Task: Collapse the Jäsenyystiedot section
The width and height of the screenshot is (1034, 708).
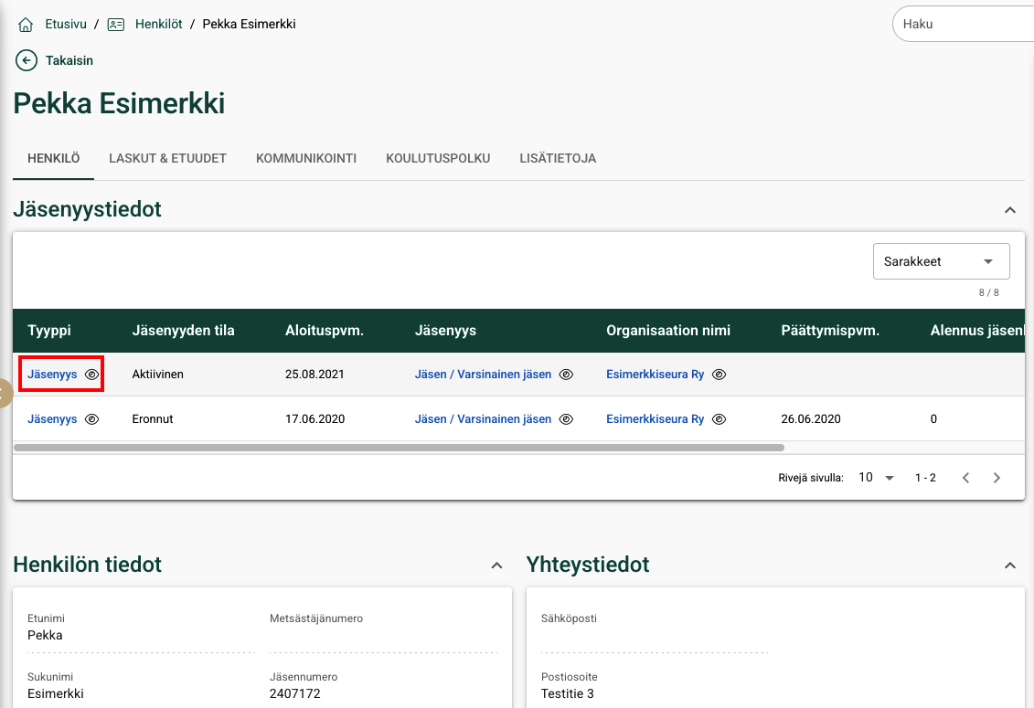Action: (x=1009, y=210)
